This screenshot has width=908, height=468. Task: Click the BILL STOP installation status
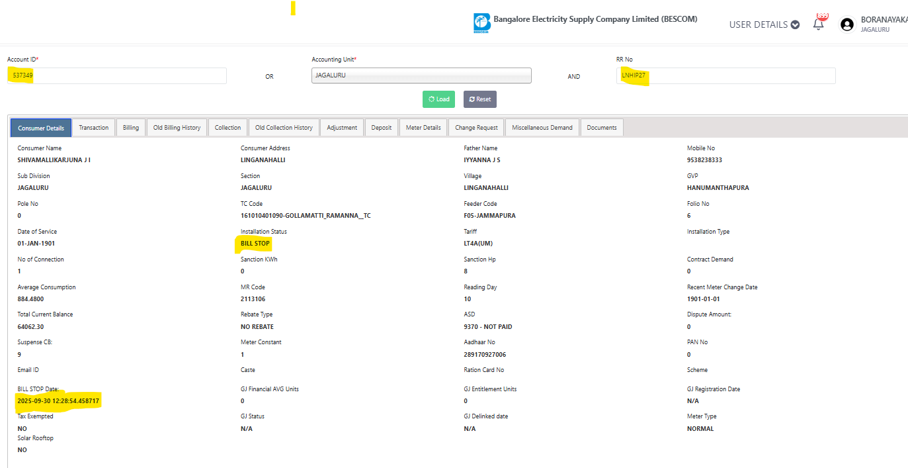255,244
